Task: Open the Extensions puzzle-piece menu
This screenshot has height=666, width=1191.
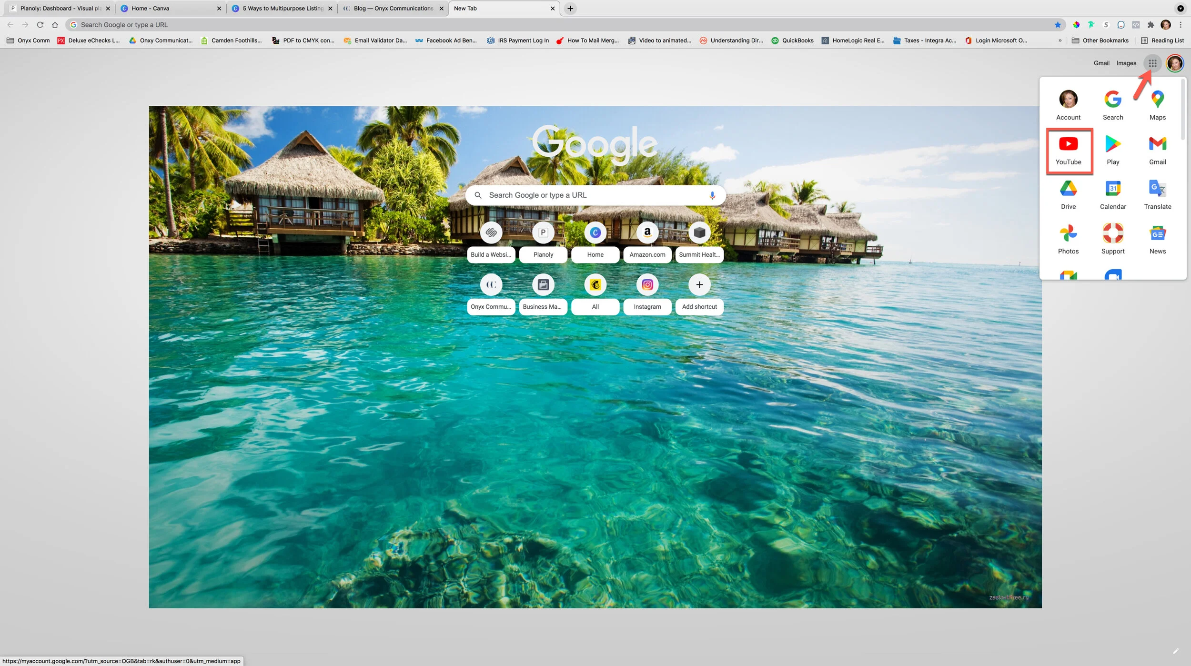Action: pyautogui.click(x=1151, y=25)
